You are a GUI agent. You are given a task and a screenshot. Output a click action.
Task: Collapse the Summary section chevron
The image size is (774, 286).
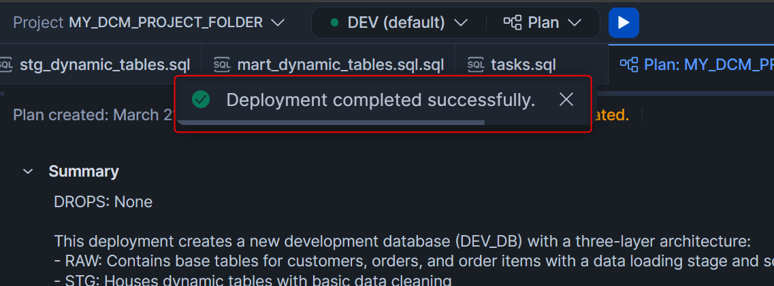[x=28, y=171]
